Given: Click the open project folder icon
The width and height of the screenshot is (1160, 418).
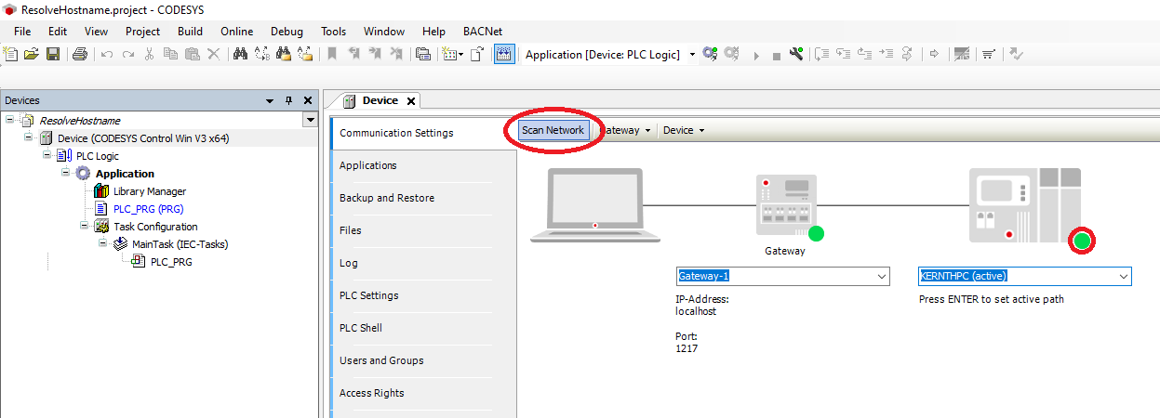Looking at the screenshot, I should [x=32, y=55].
